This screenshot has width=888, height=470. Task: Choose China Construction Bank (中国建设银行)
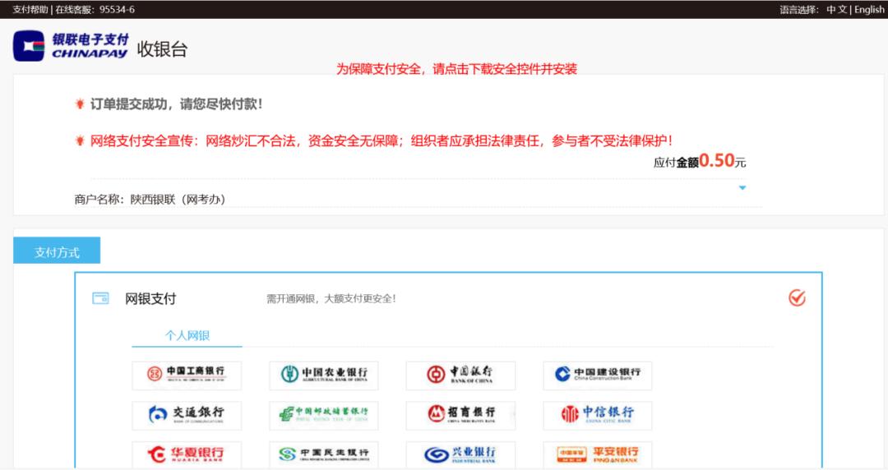[598, 376]
